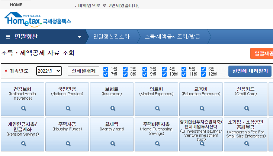Click the magnifier under 교육비 Education Expenses
273x156 pixels.
[202, 109]
